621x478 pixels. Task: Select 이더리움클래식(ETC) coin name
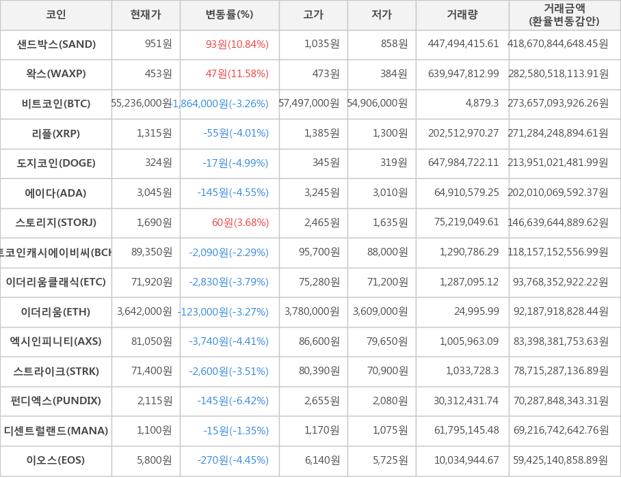click(56, 282)
